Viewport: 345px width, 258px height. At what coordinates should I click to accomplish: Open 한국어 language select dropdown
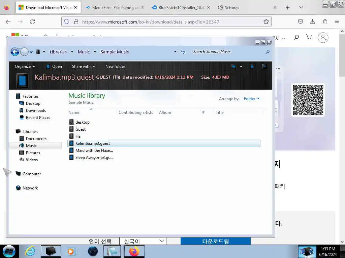(x=143, y=241)
